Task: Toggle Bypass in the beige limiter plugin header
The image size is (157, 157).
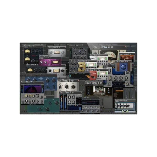Action: click(x=112, y=47)
